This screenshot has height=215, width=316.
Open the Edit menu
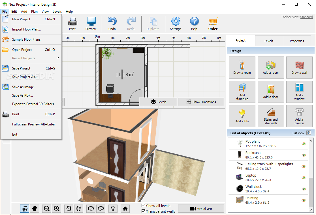[14, 12]
